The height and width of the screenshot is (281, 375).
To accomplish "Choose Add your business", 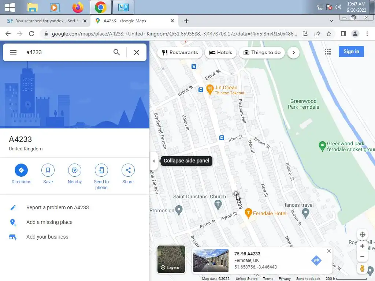I will (47, 237).
